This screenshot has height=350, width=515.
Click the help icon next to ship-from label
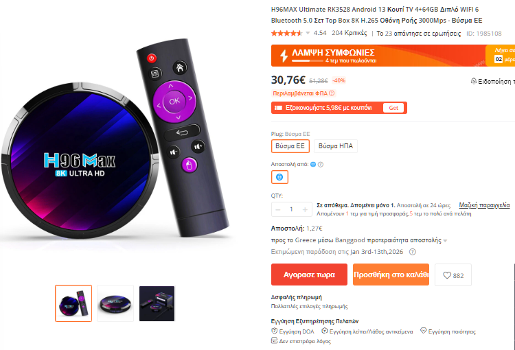tap(321, 165)
